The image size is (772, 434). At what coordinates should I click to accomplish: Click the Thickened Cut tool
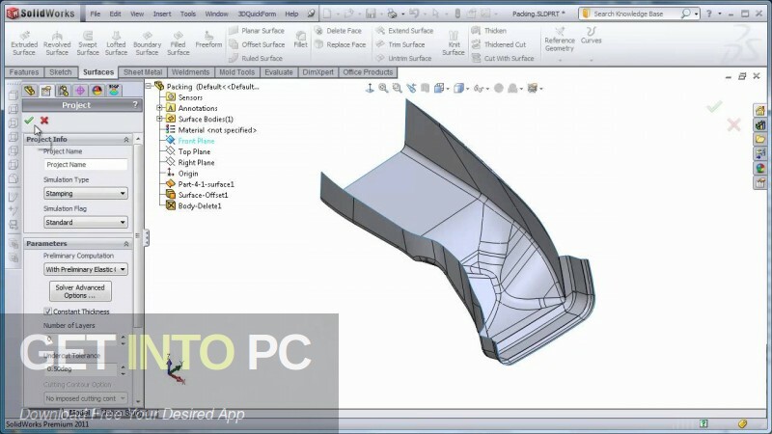point(499,44)
